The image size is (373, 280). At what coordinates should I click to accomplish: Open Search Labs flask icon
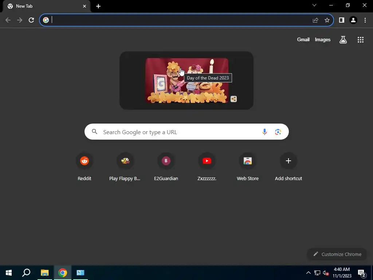(x=343, y=40)
